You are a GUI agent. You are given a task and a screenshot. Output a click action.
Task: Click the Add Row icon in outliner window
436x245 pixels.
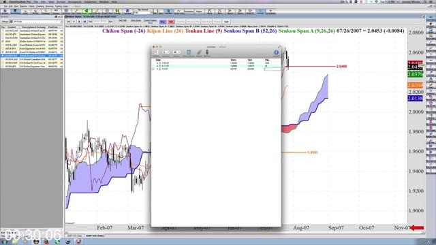point(156,52)
